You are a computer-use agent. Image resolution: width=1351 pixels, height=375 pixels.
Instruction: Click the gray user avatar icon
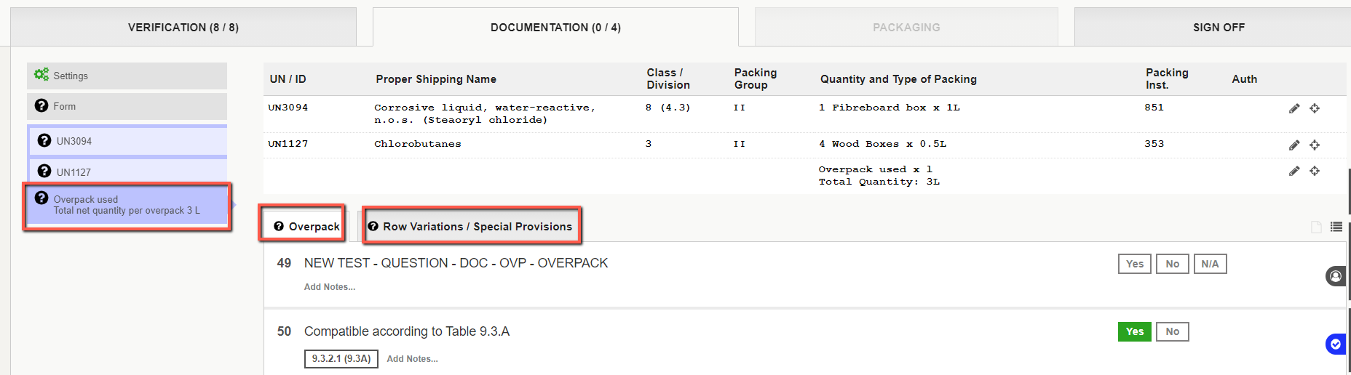[x=1336, y=276]
